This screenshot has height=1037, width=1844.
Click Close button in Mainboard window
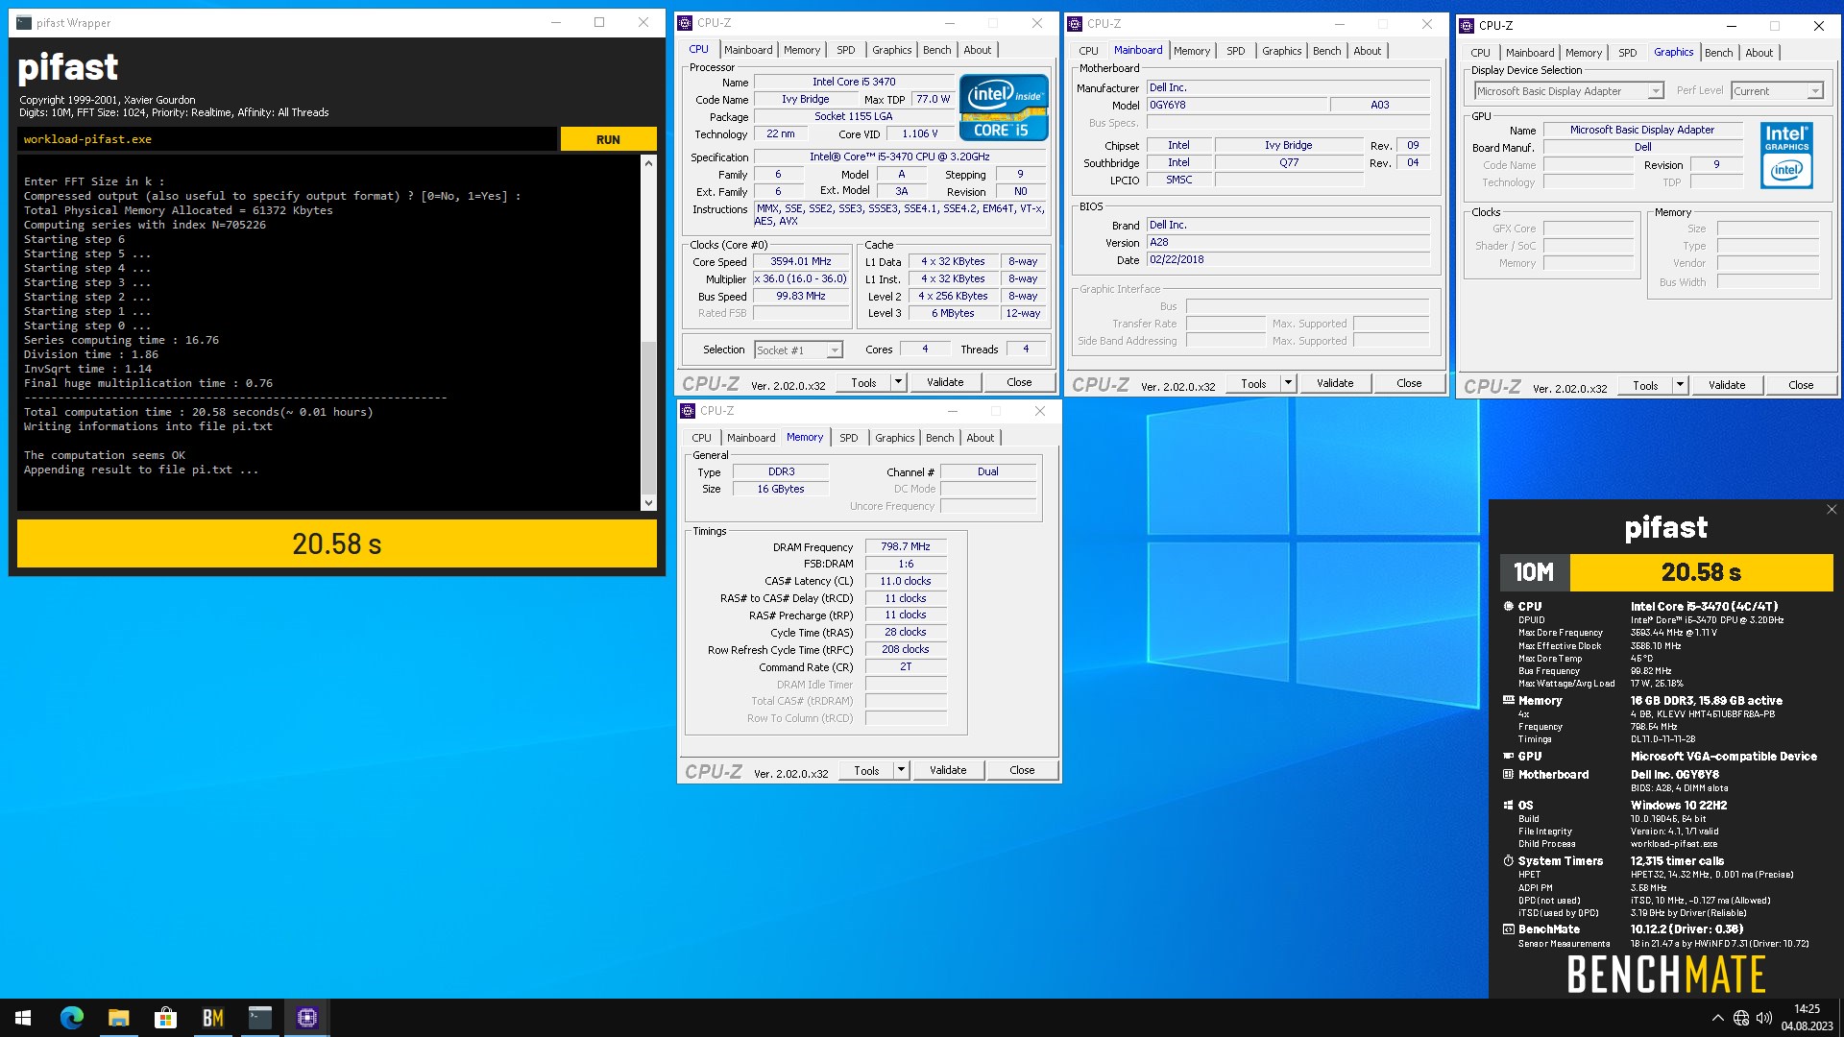click(x=1409, y=383)
